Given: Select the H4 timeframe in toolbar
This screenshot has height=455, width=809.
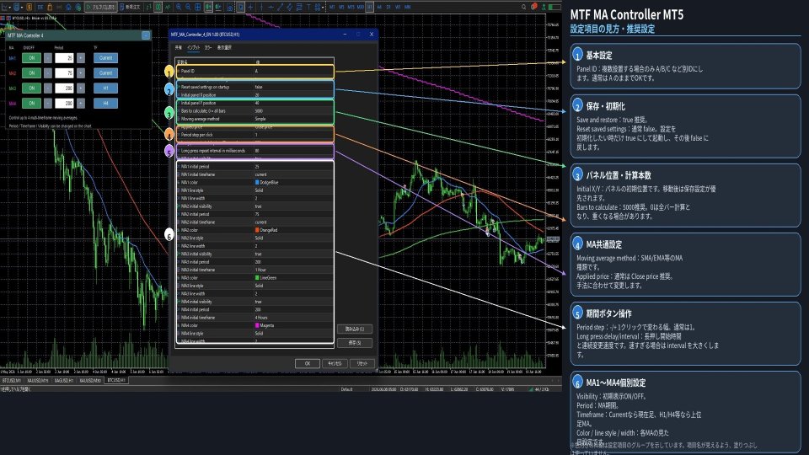Looking at the screenshot, I should coord(379,8).
